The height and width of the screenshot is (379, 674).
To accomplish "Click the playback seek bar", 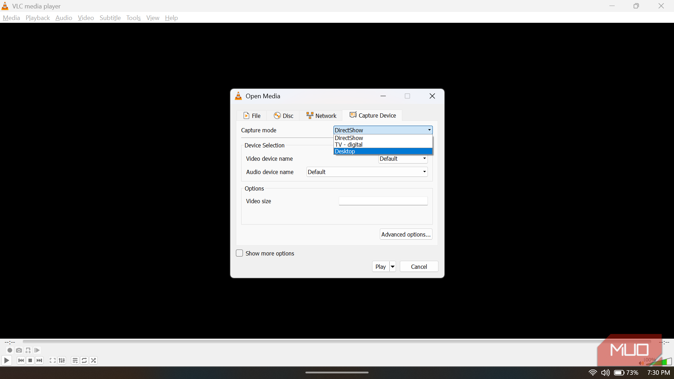I will point(337,341).
